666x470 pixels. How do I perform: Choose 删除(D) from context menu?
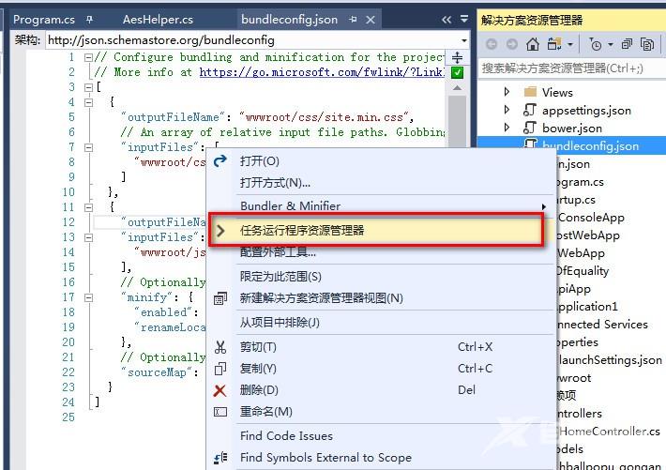pos(259,390)
